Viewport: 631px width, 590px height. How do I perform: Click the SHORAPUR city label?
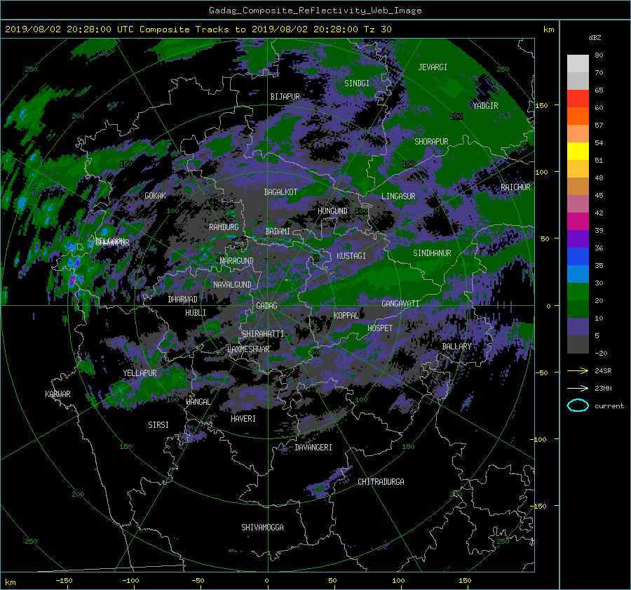pyautogui.click(x=431, y=142)
